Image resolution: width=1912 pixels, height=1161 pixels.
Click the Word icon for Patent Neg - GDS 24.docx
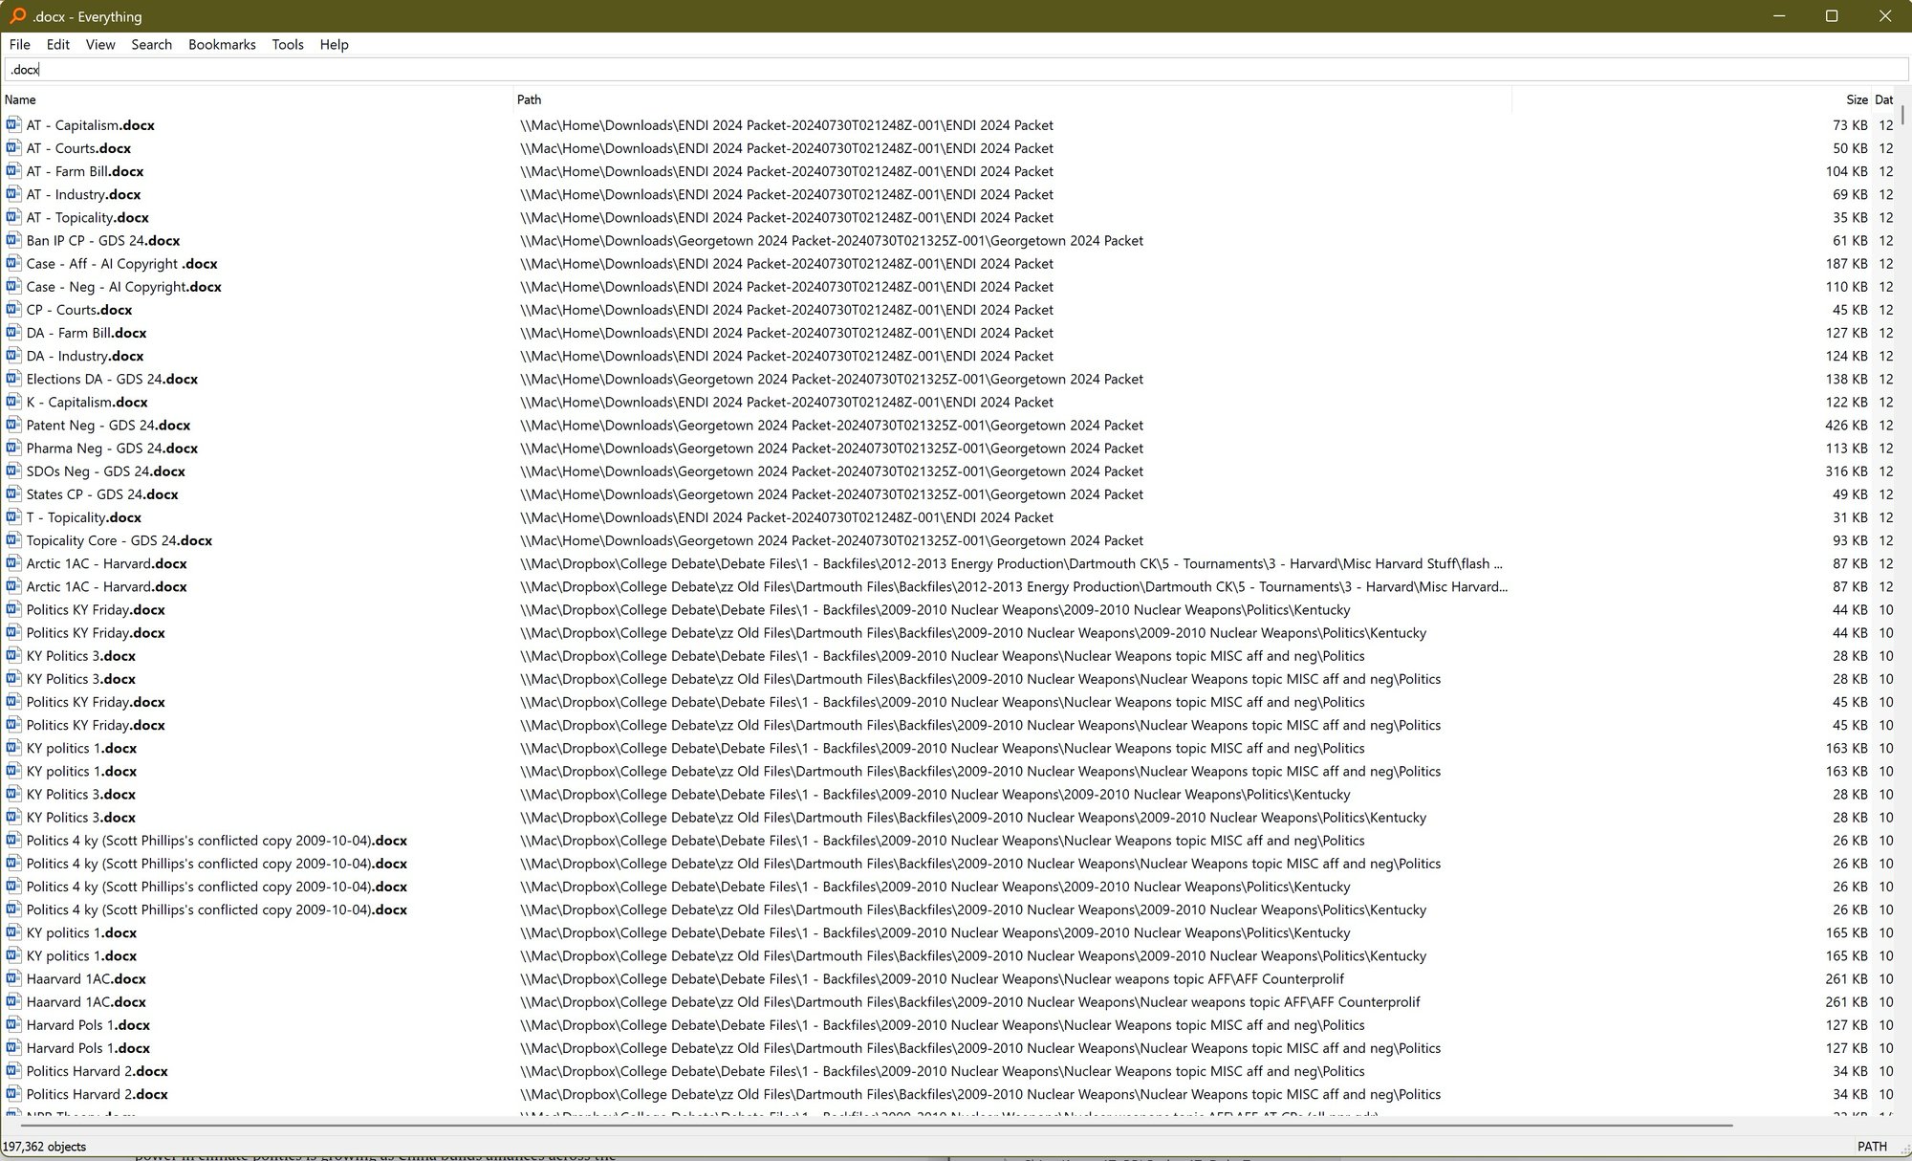click(13, 425)
